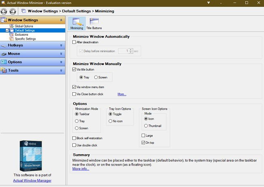The width and height of the screenshot is (264, 187).
Task: Toggle Via Close button click checkbox
Action: point(74,94)
